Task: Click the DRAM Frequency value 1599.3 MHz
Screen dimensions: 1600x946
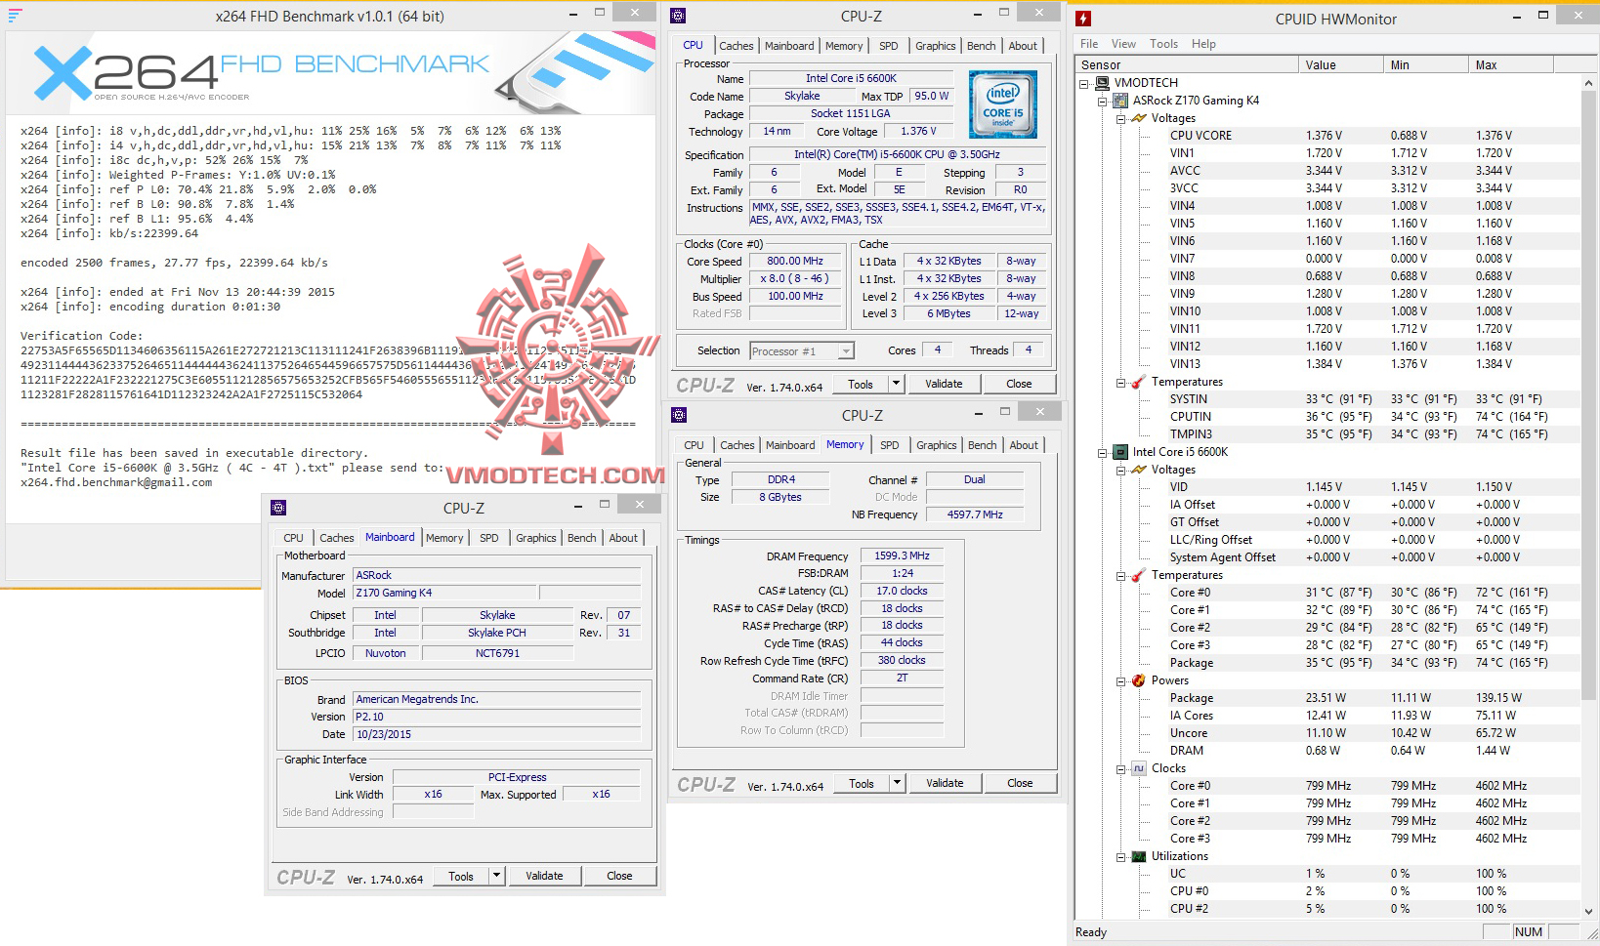Action: point(902,555)
